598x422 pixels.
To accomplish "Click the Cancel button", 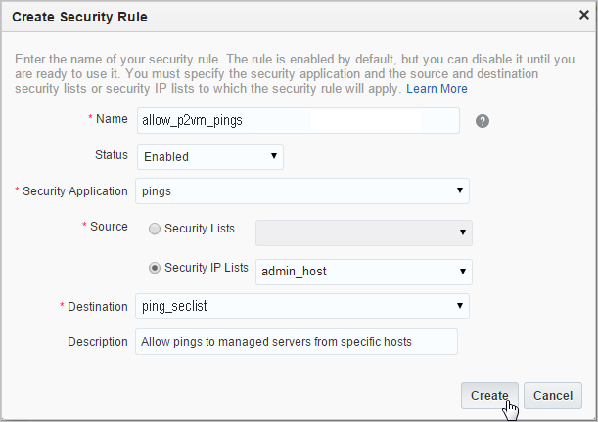I will point(553,396).
